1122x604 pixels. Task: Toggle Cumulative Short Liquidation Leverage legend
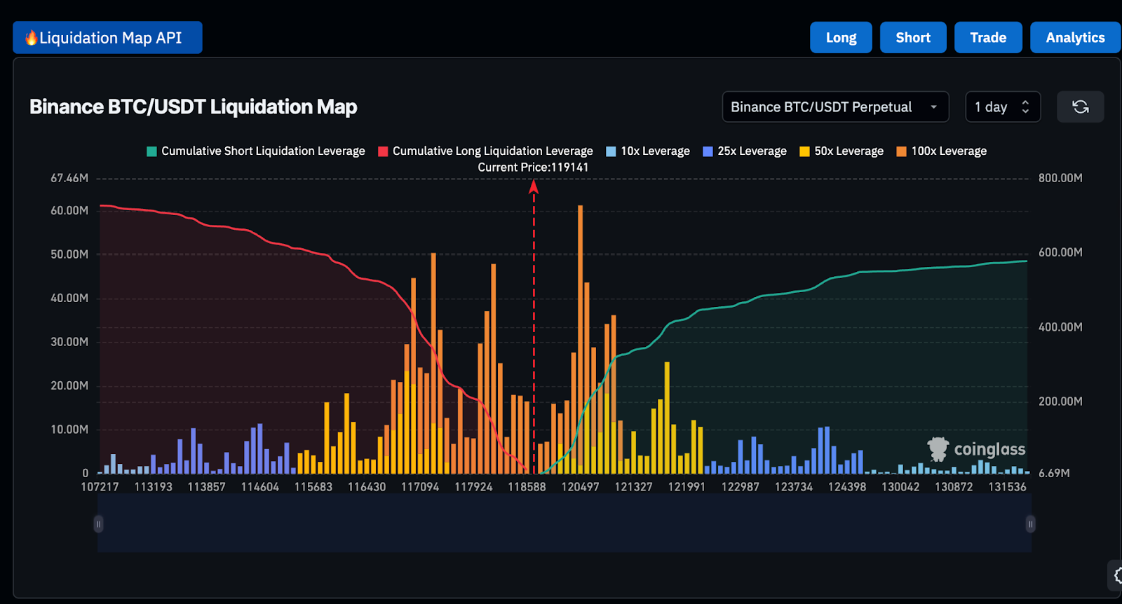pyautogui.click(x=256, y=151)
